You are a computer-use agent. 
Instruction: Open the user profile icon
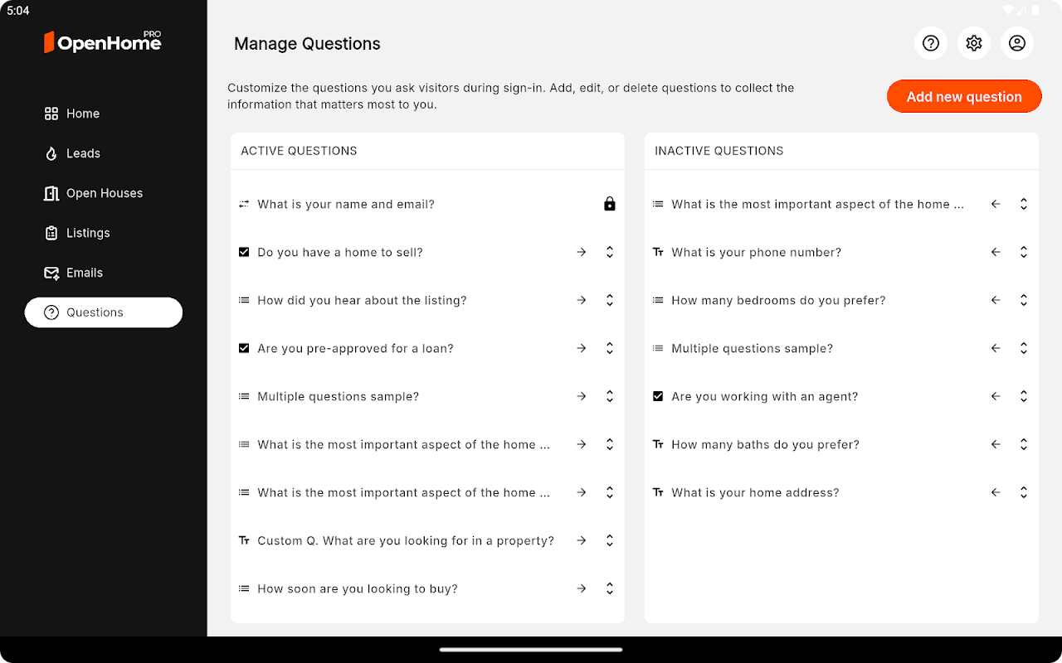point(1017,43)
